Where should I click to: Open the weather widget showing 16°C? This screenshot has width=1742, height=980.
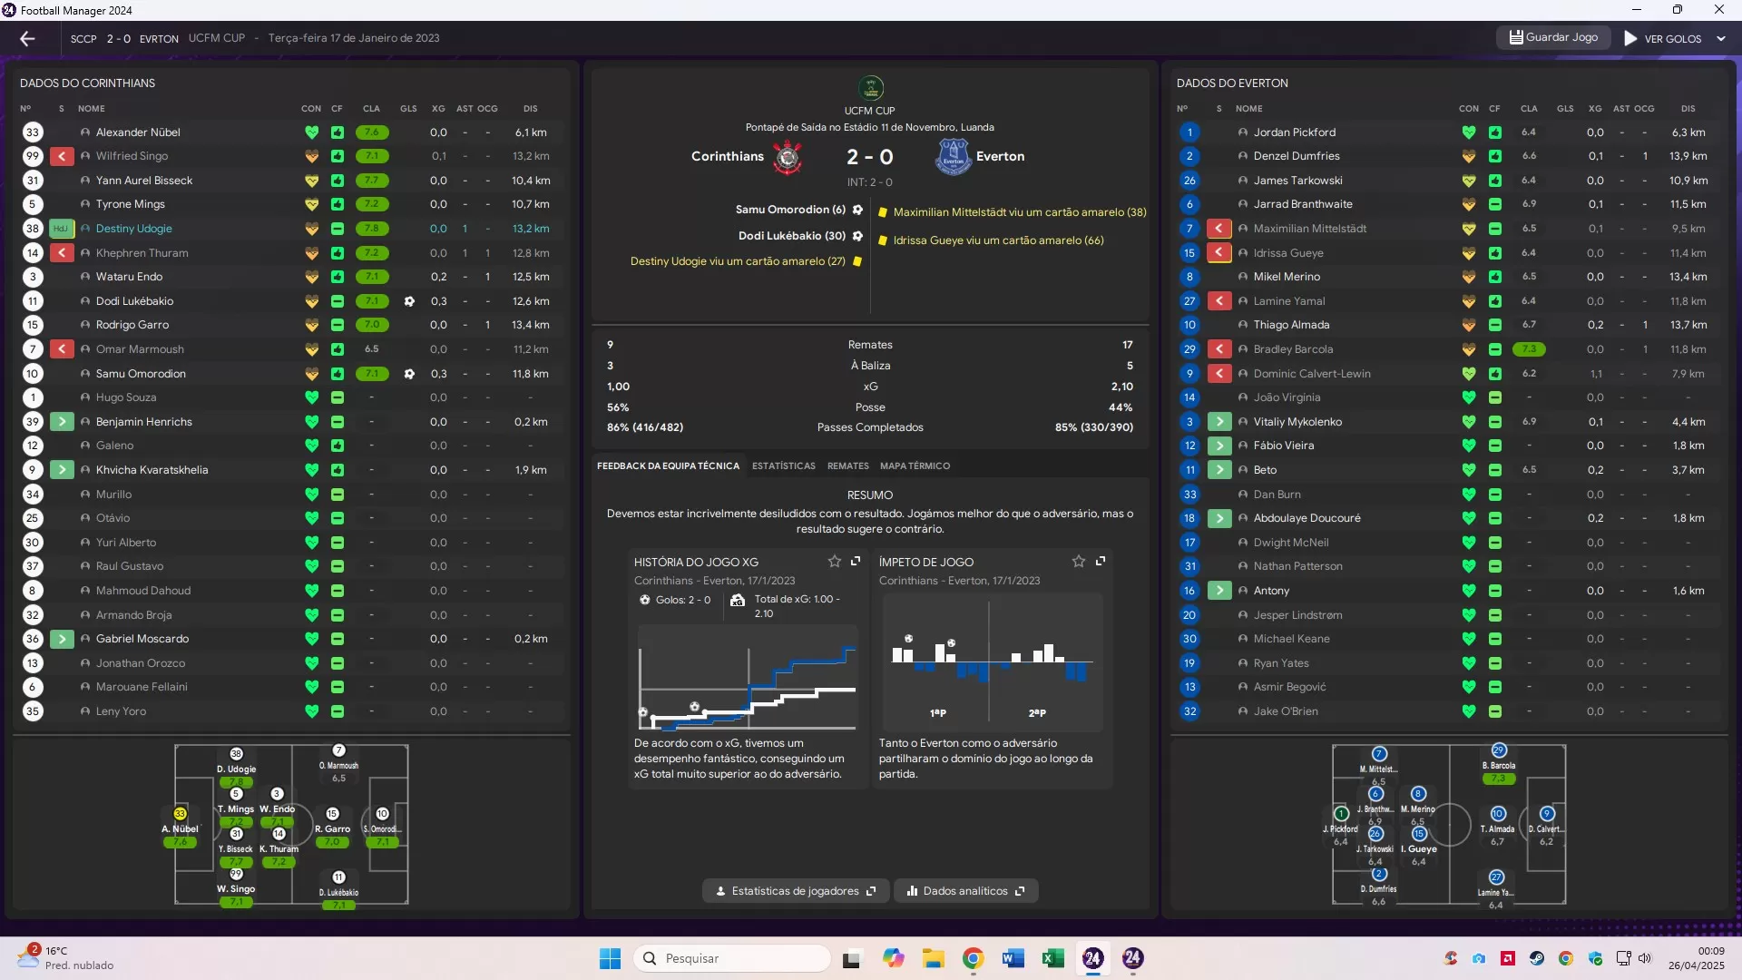[67, 957]
